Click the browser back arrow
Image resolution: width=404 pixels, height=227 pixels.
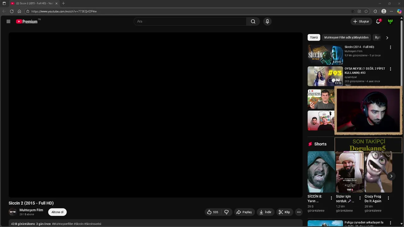coord(4,11)
